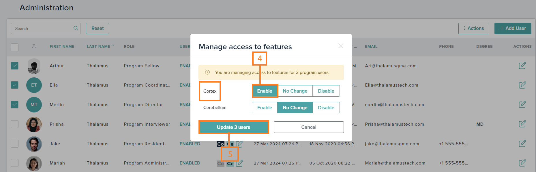The width and height of the screenshot is (536, 172).
Task: Open the actions edit icon for Mariah's row
Action: tap(522, 163)
